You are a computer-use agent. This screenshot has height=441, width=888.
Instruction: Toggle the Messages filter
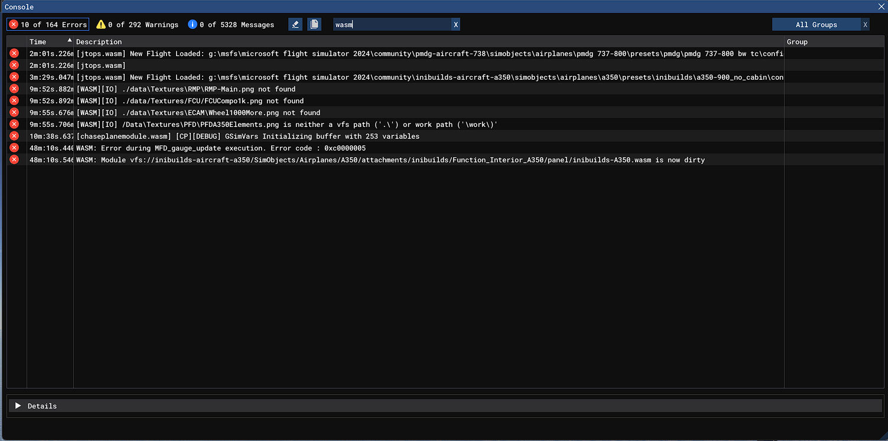tap(231, 24)
